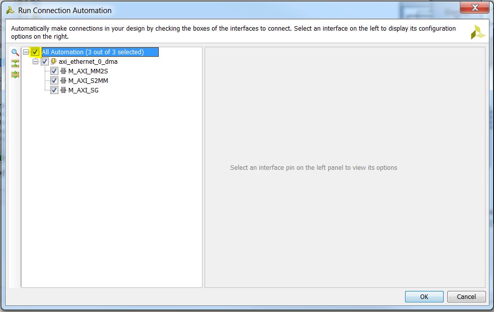This screenshot has height=312, width=494.
Task: Click the 'Select an interface pin' hint text
Action: (314, 167)
